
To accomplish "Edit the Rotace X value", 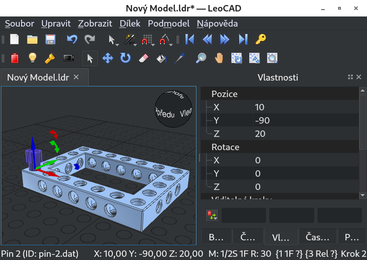I will (x=306, y=160).
